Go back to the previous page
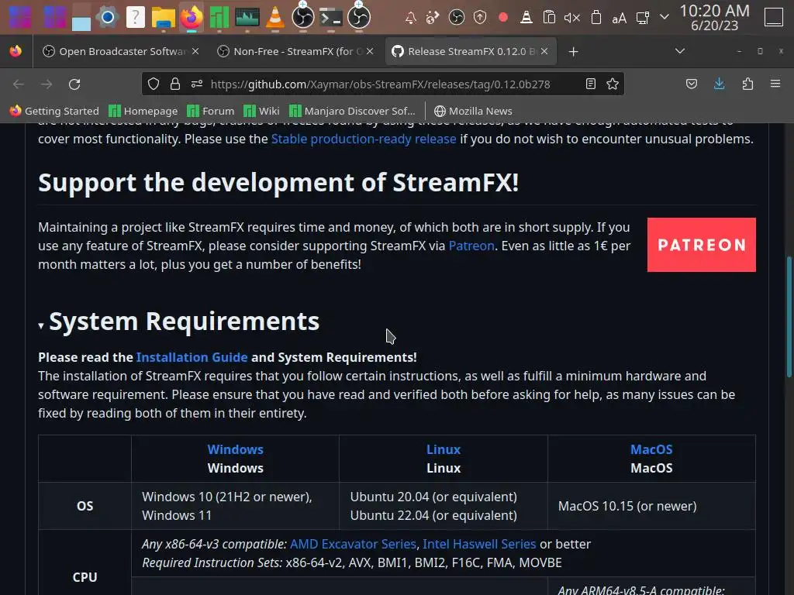The width and height of the screenshot is (794, 595). point(19,84)
